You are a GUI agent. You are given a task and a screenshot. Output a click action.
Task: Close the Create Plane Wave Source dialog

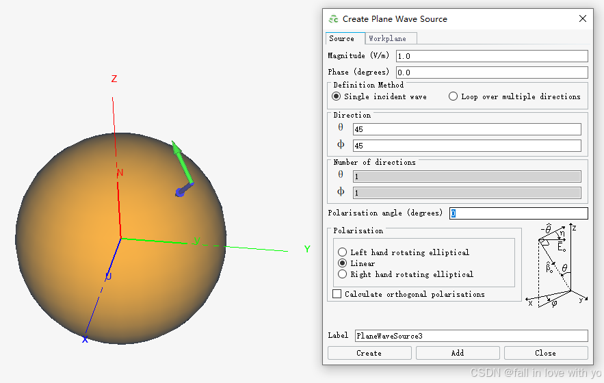pyautogui.click(x=582, y=18)
